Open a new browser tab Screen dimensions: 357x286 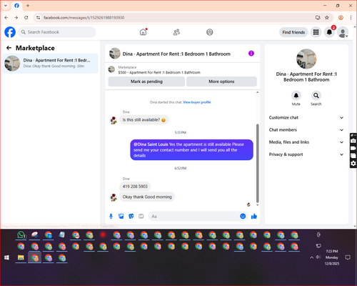tap(28, 6)
